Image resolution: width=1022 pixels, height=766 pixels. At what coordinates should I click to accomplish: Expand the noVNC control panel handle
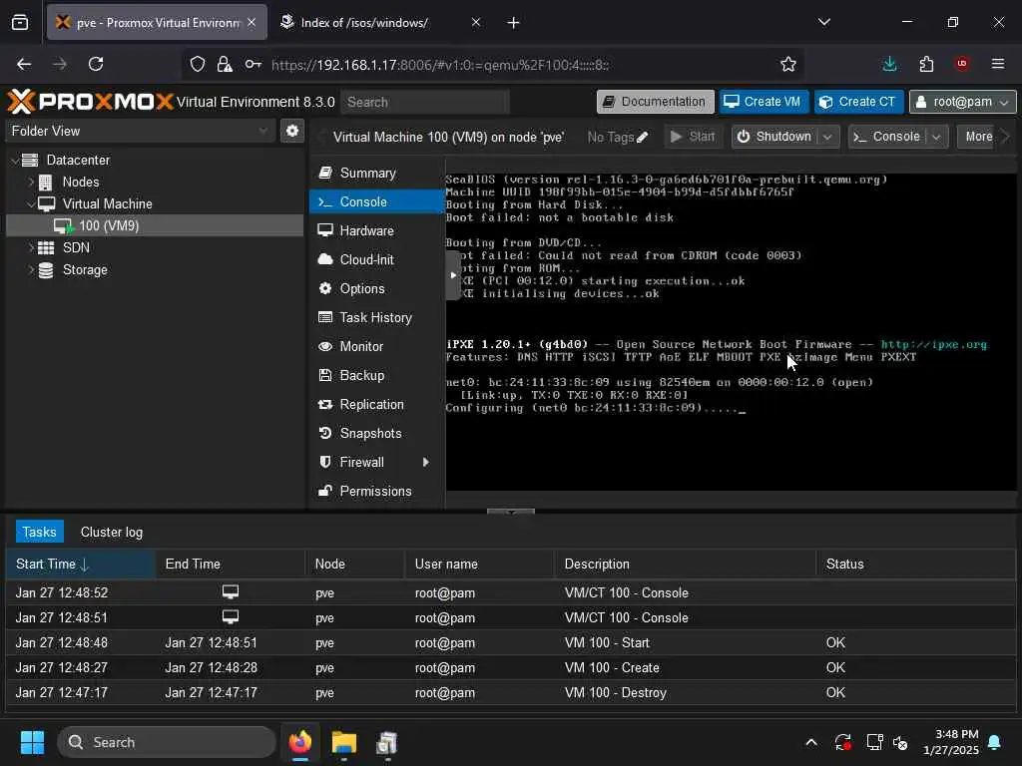(x=453, y=275)
